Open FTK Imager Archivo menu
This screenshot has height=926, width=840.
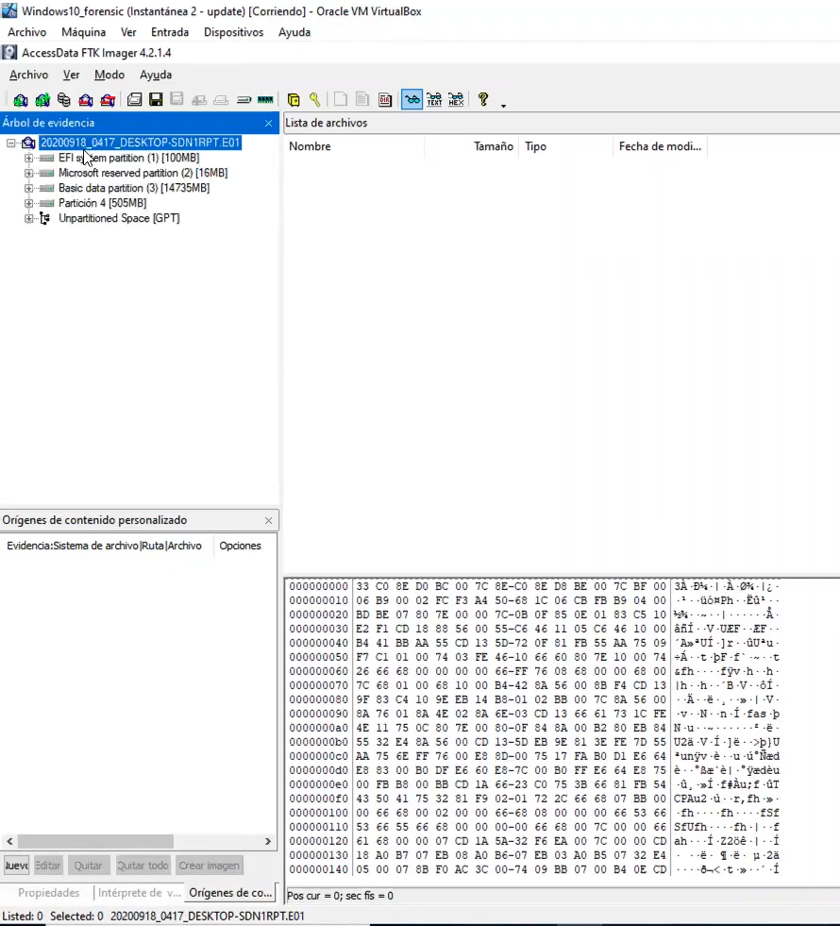(x=29, y=75)
